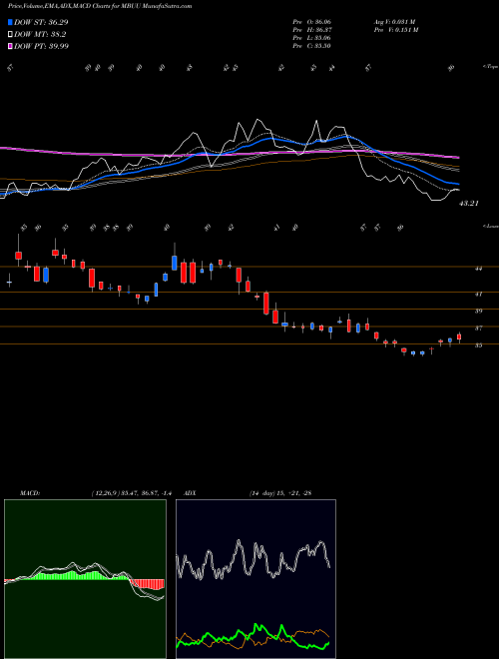Click the 43.21 value beside the EMA chart
This screenshot has width=499, height=659.
pos(469,204)
